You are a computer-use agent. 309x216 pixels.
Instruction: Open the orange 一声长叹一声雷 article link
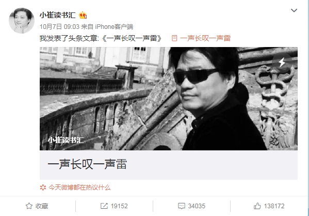point(205,38)
